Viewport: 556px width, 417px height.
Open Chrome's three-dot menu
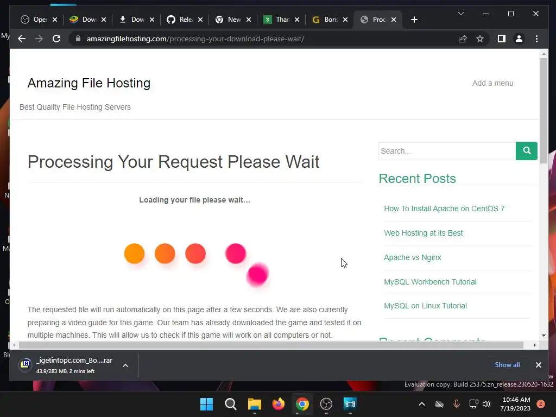pos(536,39)
